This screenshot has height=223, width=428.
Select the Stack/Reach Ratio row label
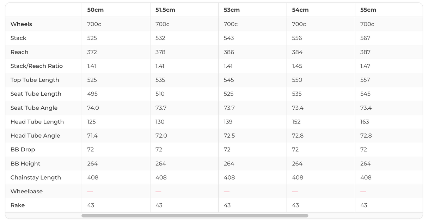37,66
